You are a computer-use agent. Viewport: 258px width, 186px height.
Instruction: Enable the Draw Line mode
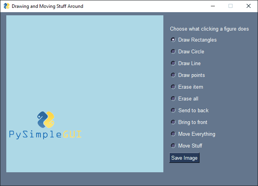[x=173, y=63]
